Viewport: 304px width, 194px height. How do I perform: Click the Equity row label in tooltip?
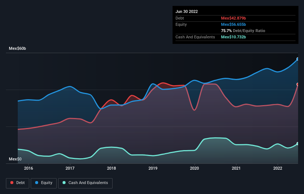click(x=181, y=24)
